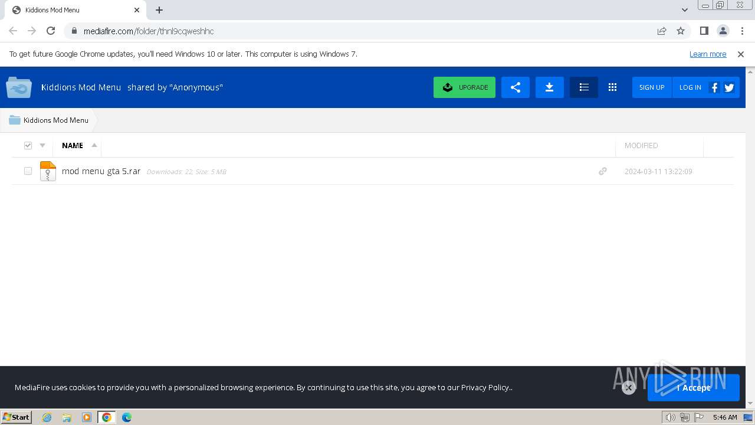Sort by MODIFIED column header

(x=641, y=145)
